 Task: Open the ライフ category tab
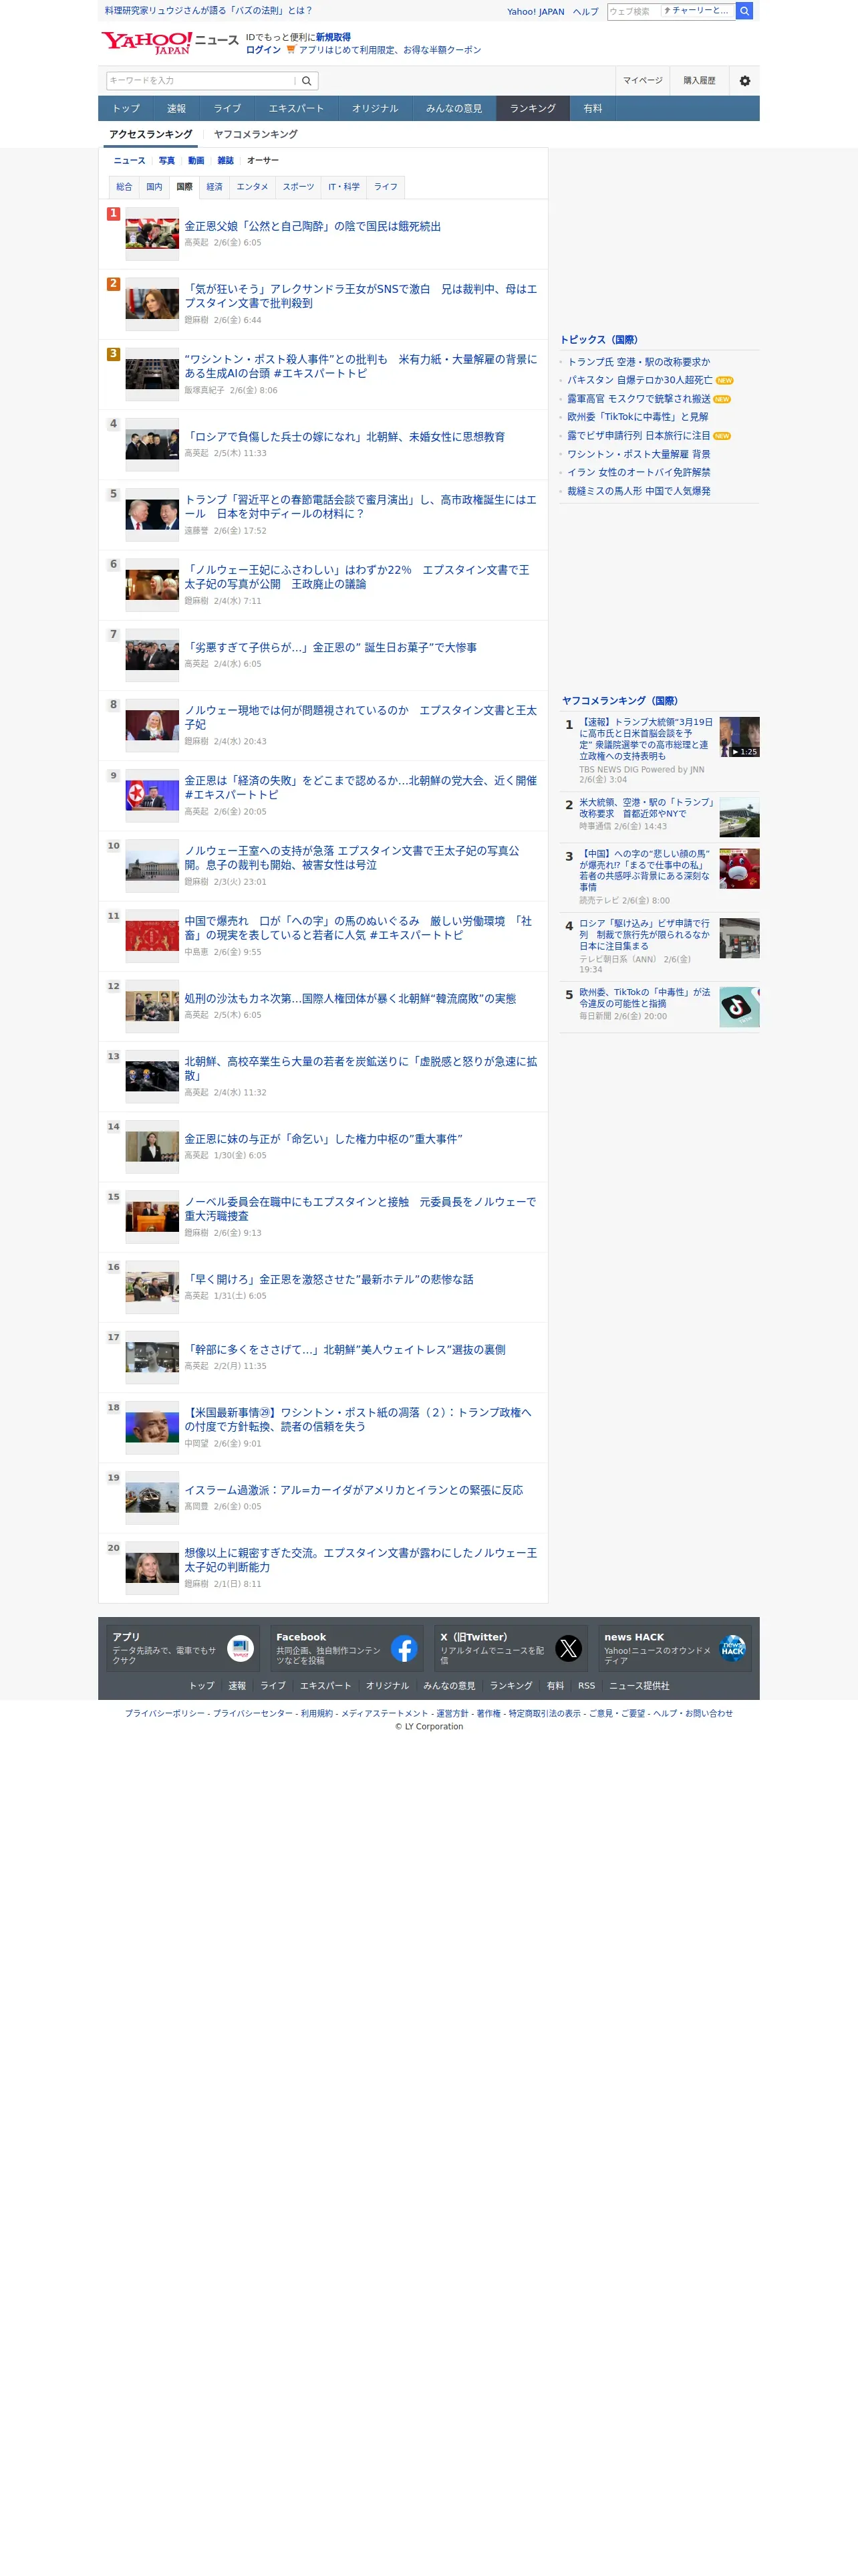pos(386,187)
